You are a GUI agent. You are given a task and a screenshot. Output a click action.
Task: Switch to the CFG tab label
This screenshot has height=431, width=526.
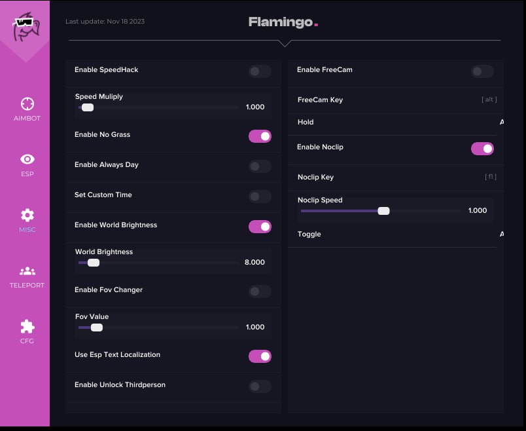pyautogui.click(x=27, y=341)
